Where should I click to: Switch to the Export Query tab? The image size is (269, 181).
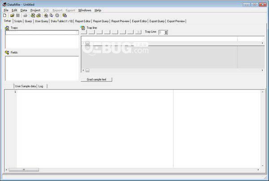(x=157, y=21)
